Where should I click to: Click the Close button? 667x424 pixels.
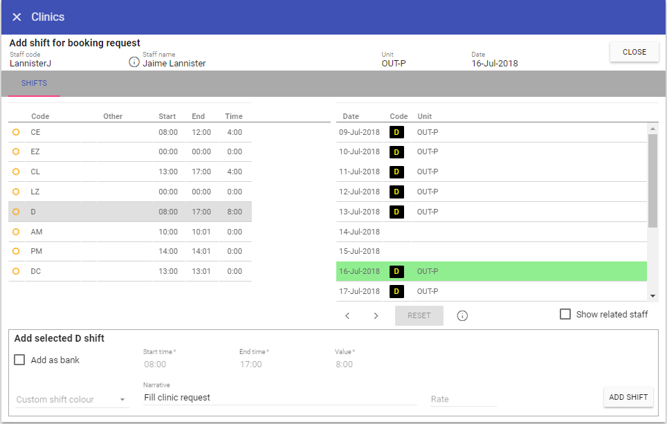634,52
